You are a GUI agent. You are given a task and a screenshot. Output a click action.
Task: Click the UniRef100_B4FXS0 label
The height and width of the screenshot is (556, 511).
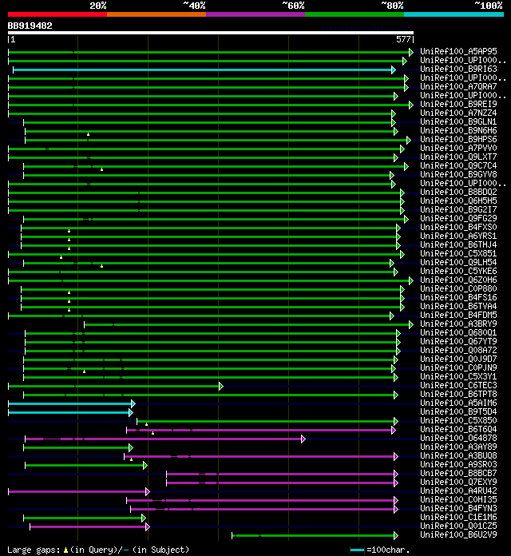pos(458,227)
